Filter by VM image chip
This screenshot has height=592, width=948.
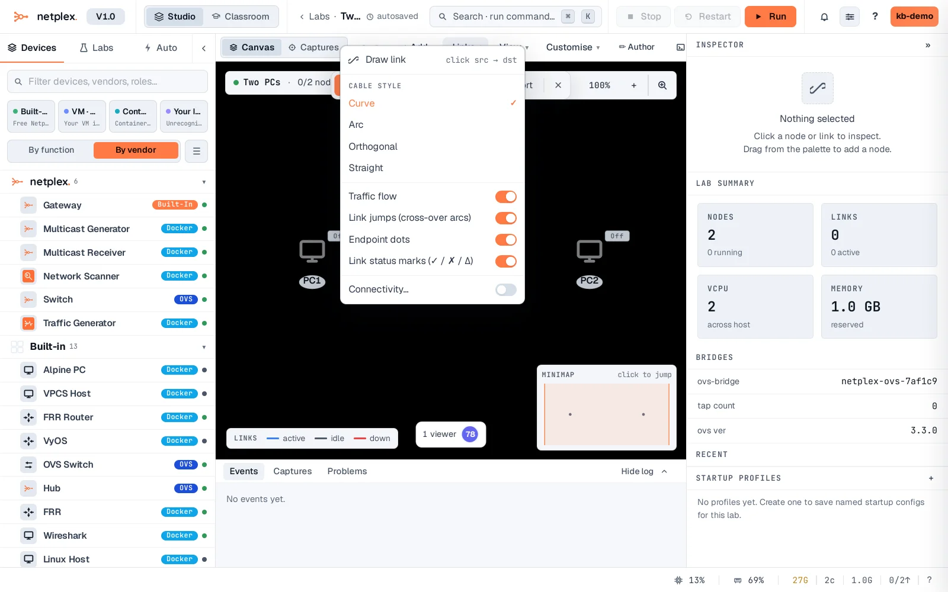(x=82, y=117)
